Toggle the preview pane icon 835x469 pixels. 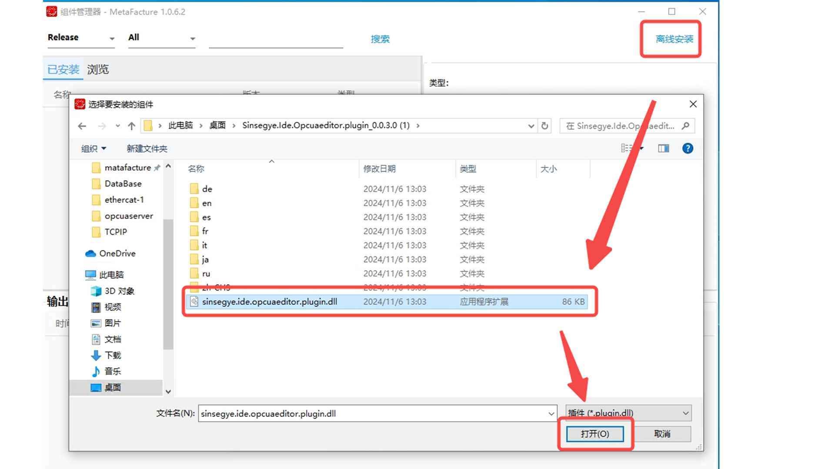[663, 149]
